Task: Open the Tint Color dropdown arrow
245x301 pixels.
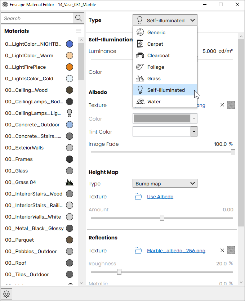Action: tap(194, 131)
